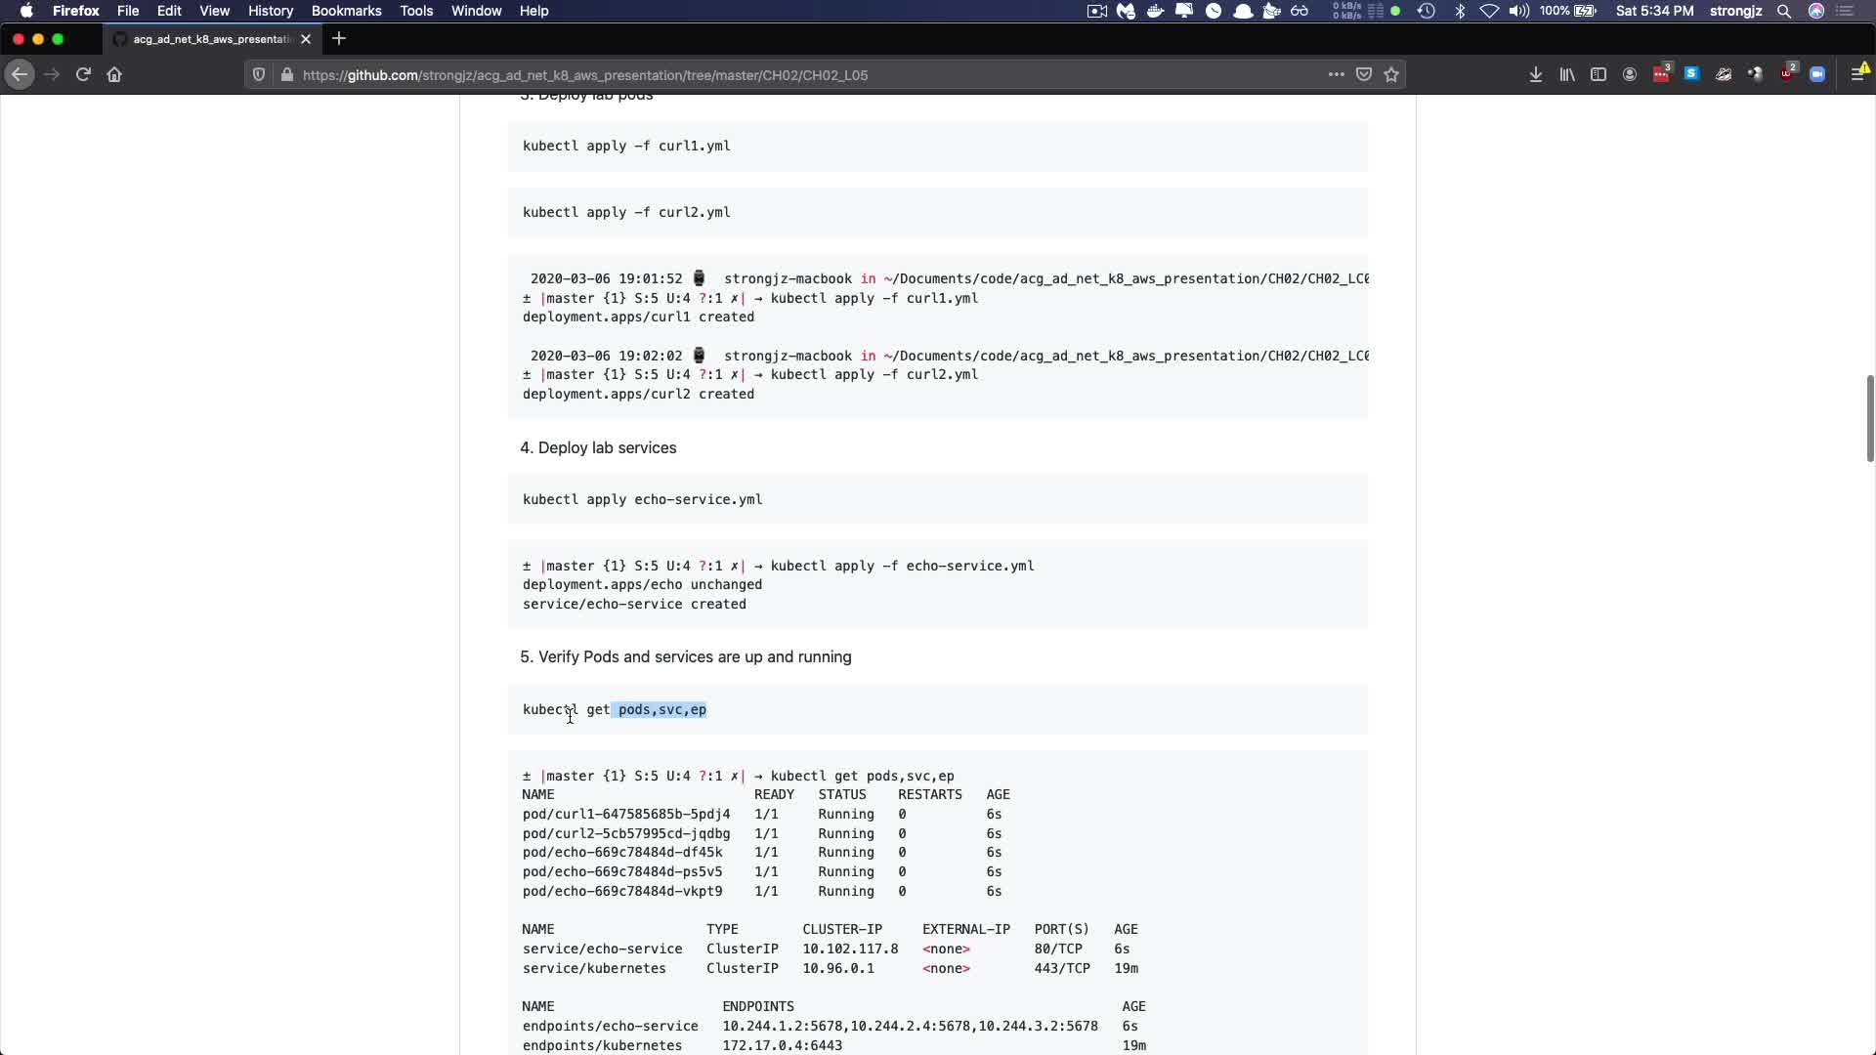The height and width of the screenshot is (1055, 1876).
Task: Open the Firefox account icon
Action: pyautogui.click(x=1629, y=74)
